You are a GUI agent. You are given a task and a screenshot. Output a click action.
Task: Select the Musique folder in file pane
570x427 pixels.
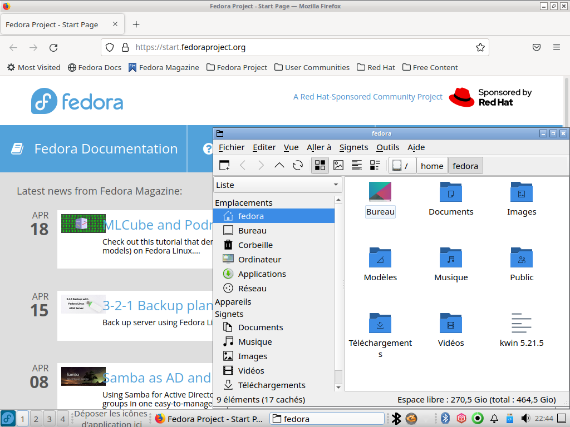pyautogui.click(x=451, y=264)
